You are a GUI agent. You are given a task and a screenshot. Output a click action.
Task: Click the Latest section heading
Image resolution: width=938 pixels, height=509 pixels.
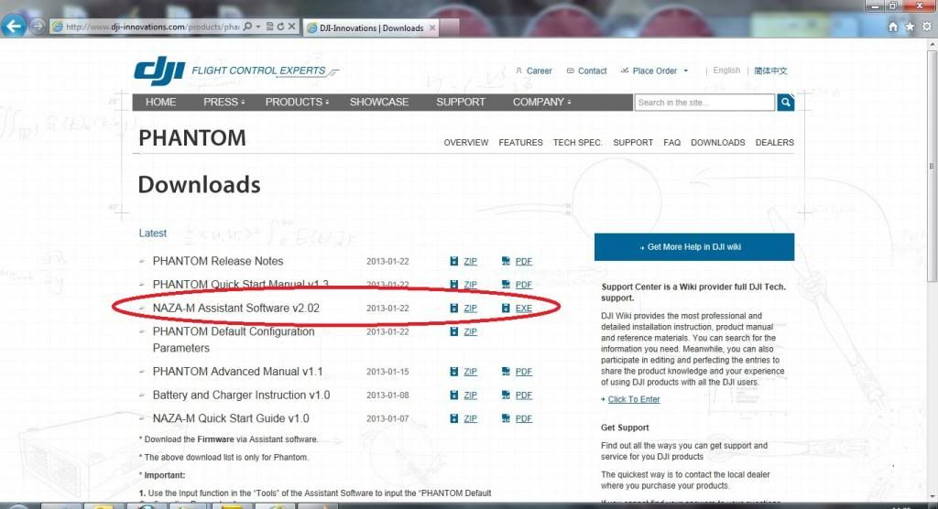click(x=153, y=233)
